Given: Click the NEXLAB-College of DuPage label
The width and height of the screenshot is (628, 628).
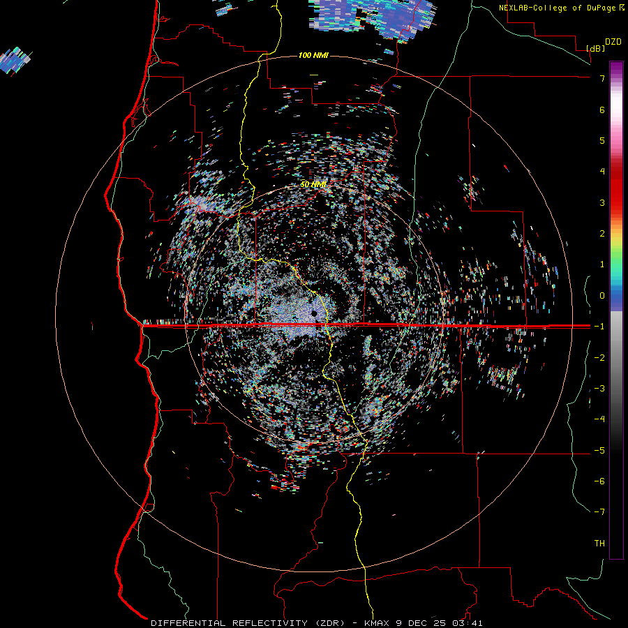Looking at the screenshot, I should point(558,8).
